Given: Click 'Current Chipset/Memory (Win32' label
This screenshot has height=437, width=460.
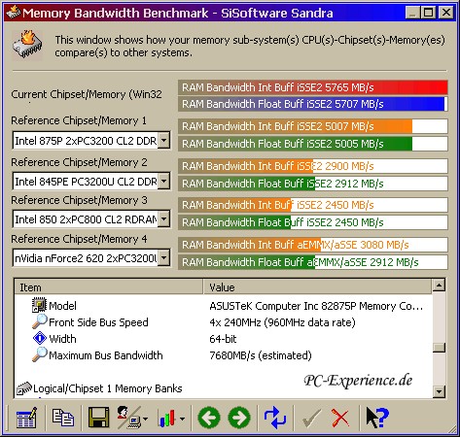Looking at the screenshot, I should (87, 94).
